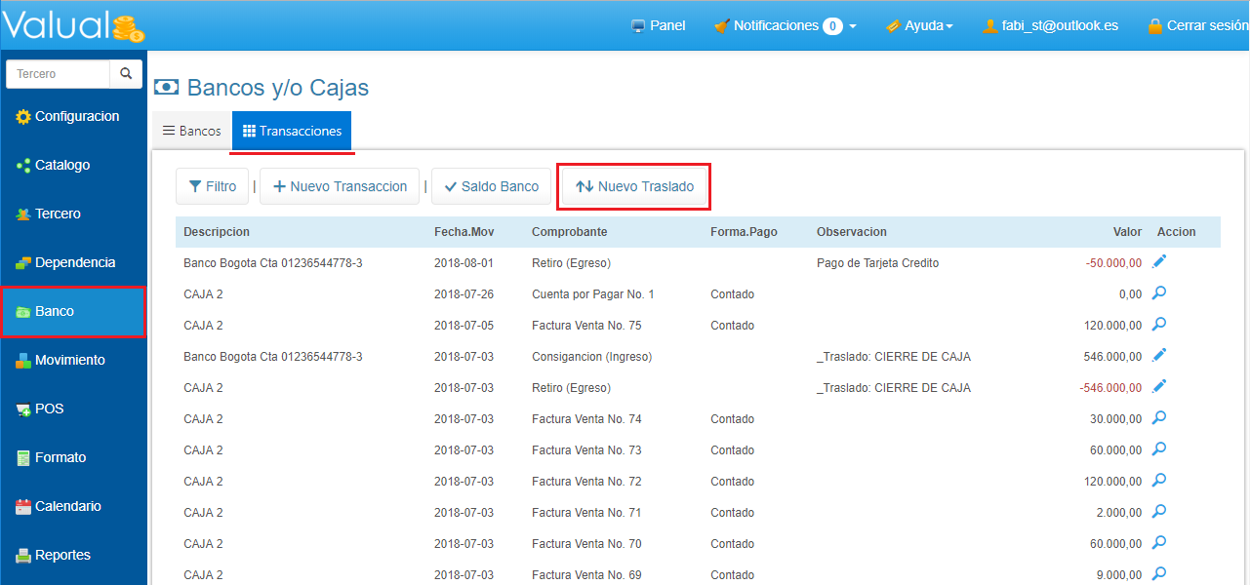Select the Transacciones tab

292,131
